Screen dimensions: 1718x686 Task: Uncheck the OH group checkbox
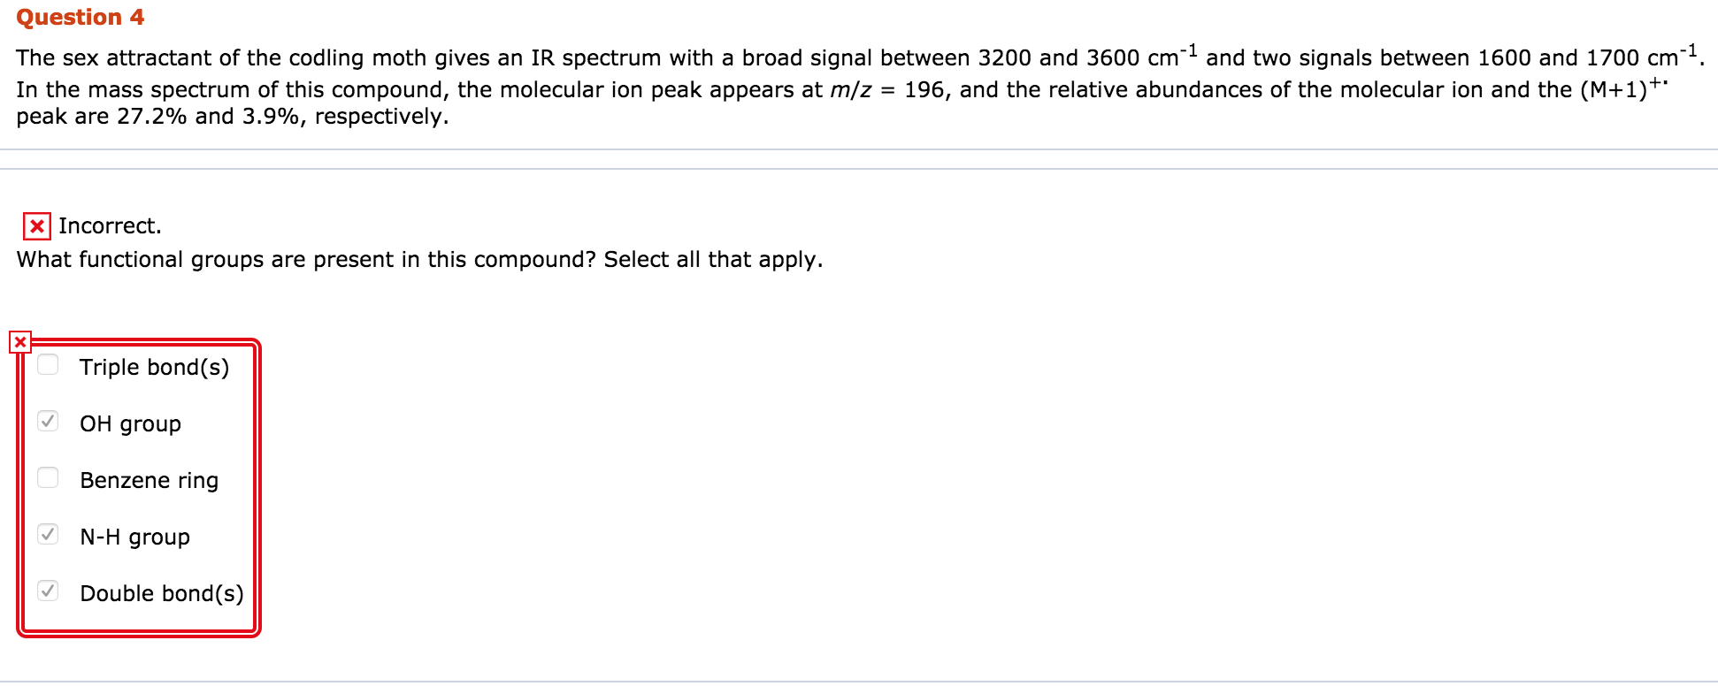click(48, 421)
